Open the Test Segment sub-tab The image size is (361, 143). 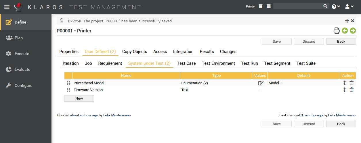pos(277,63)
